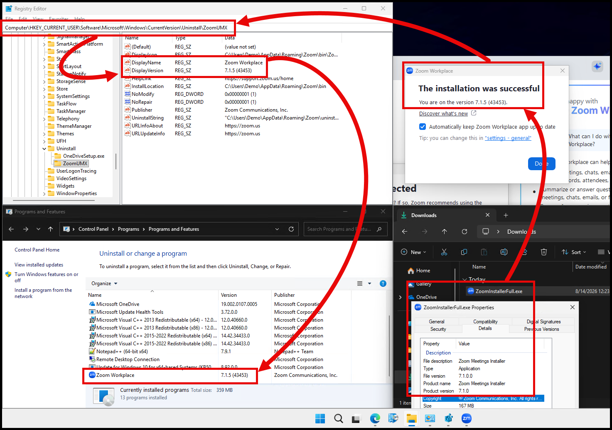The image size is (612, 430).
Task: Select the Details tab in Properties
Action: click(485, 328)
